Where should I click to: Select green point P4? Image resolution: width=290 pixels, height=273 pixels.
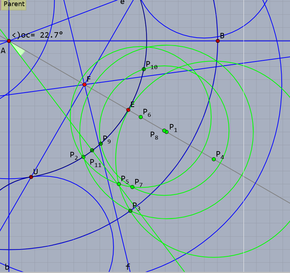(214, 159)
